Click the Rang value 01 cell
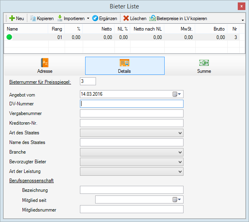This screenshot has width=249, height=222. pos(57,37)
